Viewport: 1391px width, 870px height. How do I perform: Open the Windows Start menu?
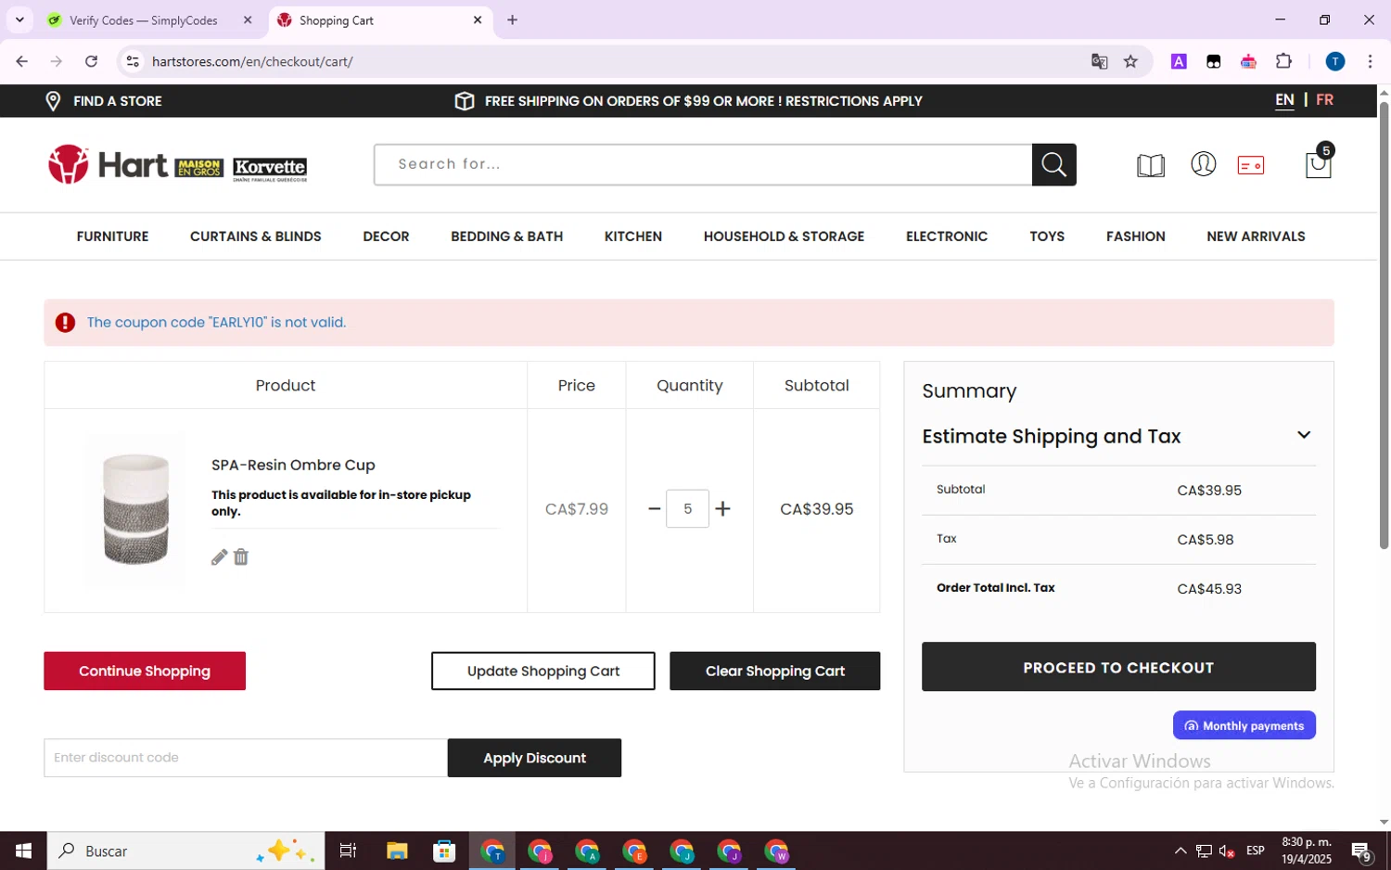(23, 851)
